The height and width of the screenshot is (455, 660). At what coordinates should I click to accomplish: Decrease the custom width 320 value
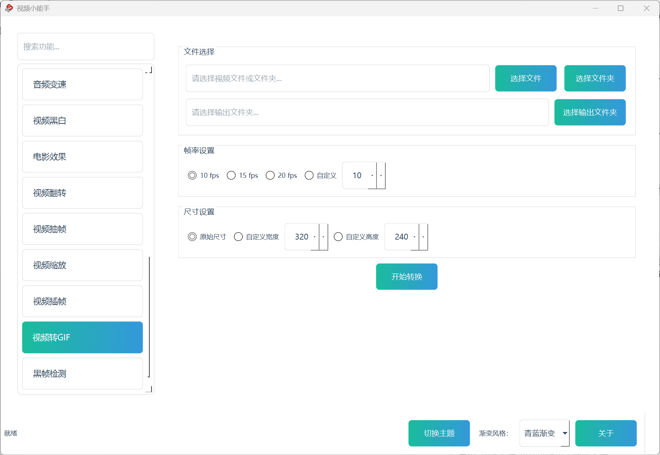pos(323,237)
